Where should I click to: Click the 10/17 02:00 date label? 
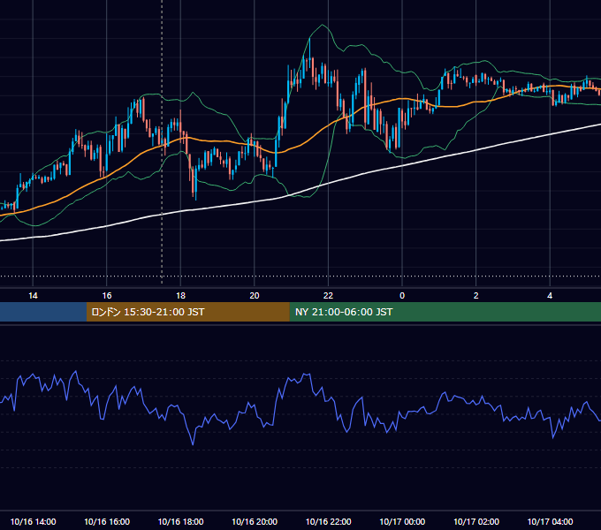click(476, 521)
